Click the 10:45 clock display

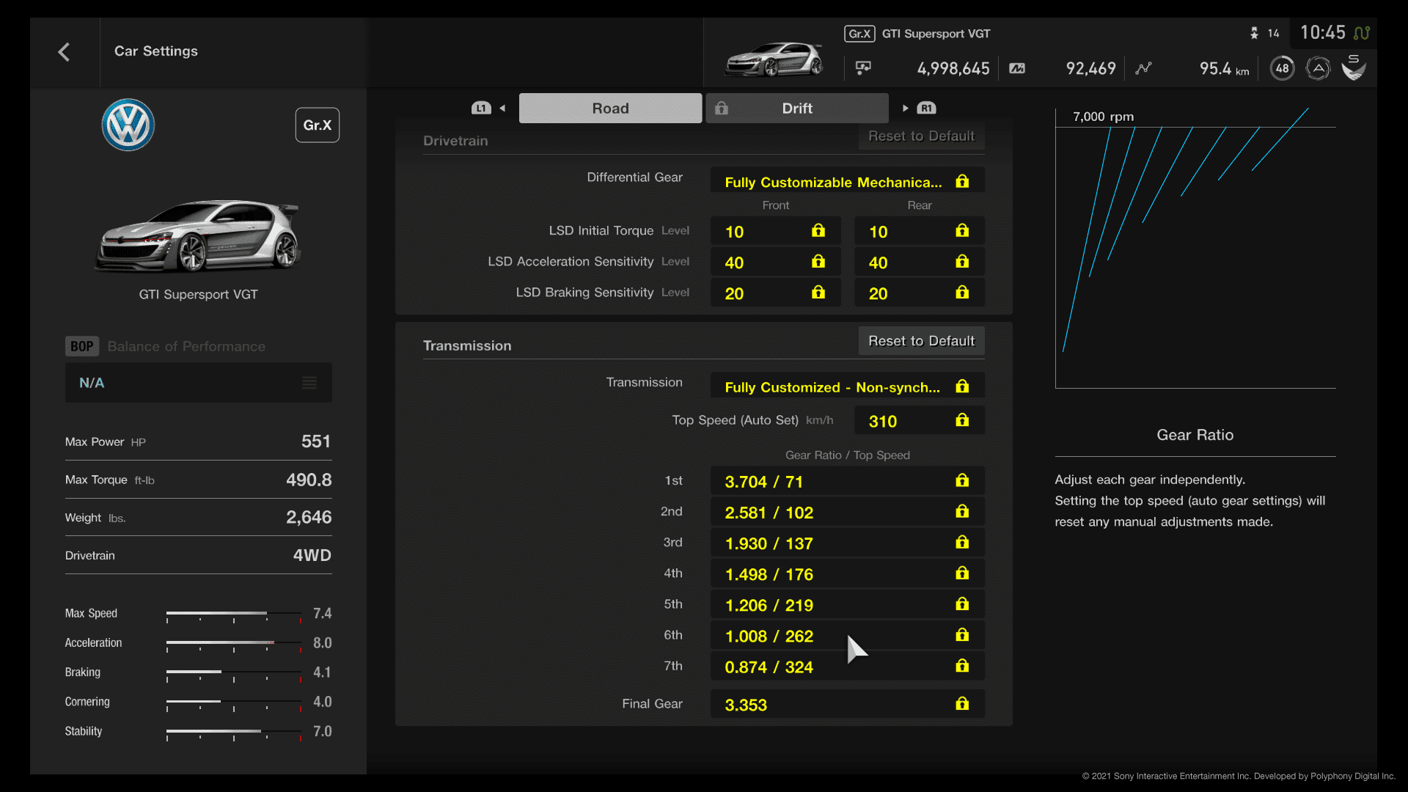pos(1323,32)
